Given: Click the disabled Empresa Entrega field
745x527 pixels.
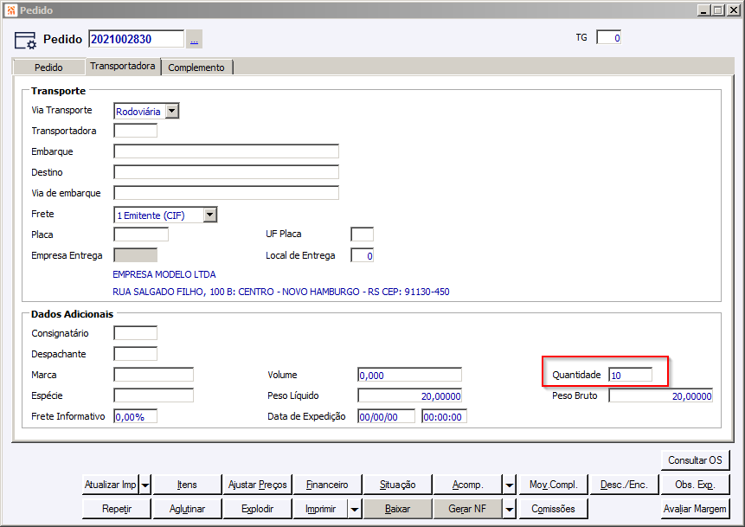Looking at the screenshot, I should pos(135,255).
